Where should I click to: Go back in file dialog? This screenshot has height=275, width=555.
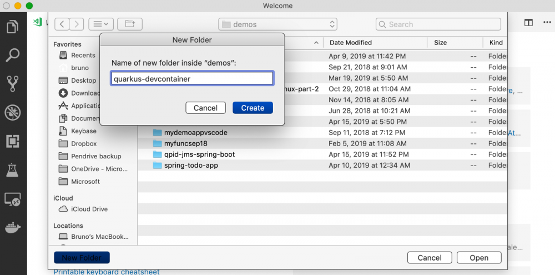(x=62, y=24)
